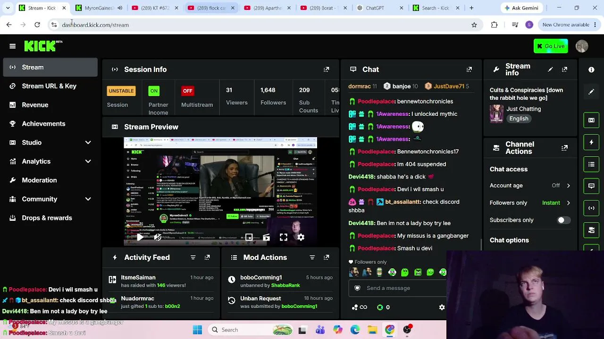Focus the browser address bar
Image resolution: width=604 pixels, height=339 pixels.
coord(264,25)
